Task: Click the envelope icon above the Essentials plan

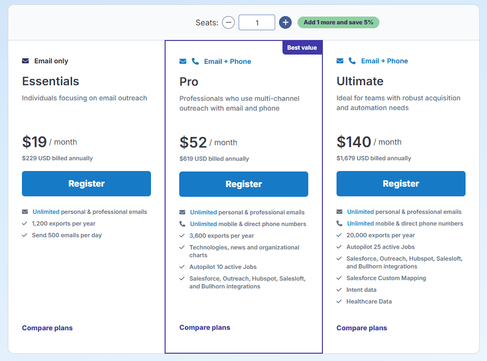Action: click(25, 61)
